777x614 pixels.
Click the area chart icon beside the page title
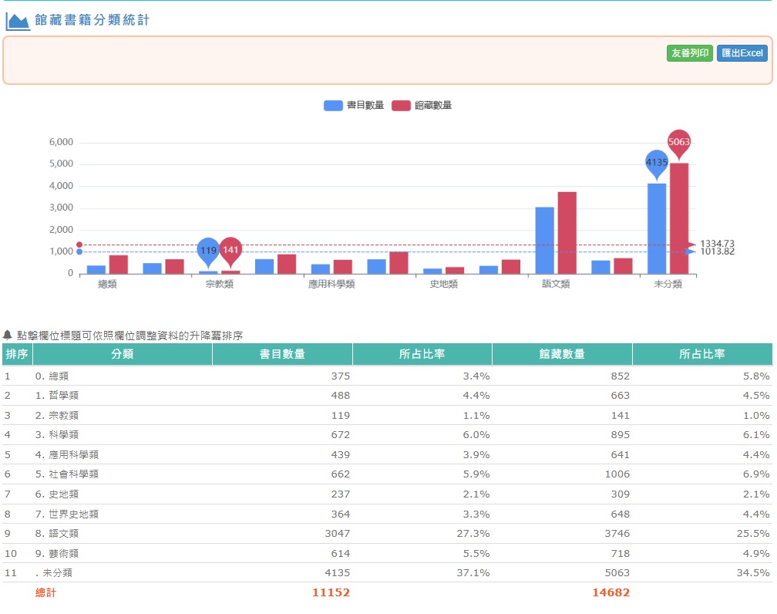[18, 21]
